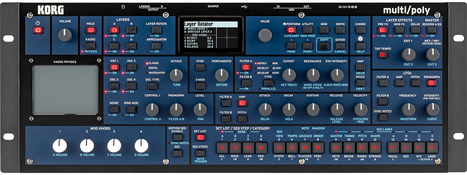Click the filter CUTOFF knob

point(288,75)
